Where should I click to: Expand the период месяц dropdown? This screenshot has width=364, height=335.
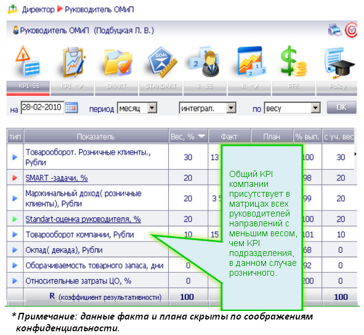153,108
